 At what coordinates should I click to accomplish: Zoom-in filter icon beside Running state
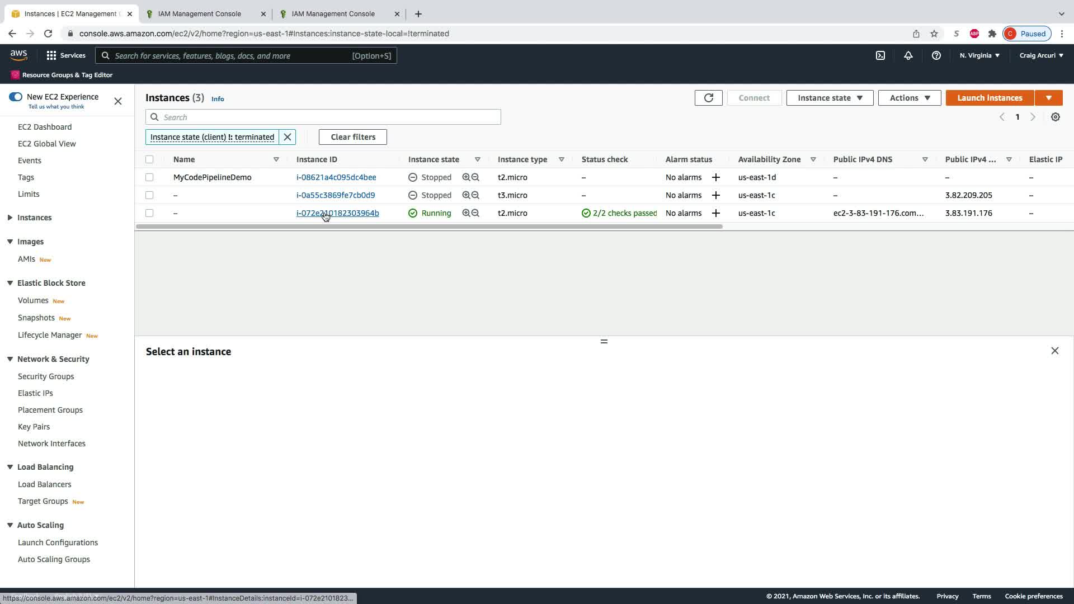coord(466,213)
